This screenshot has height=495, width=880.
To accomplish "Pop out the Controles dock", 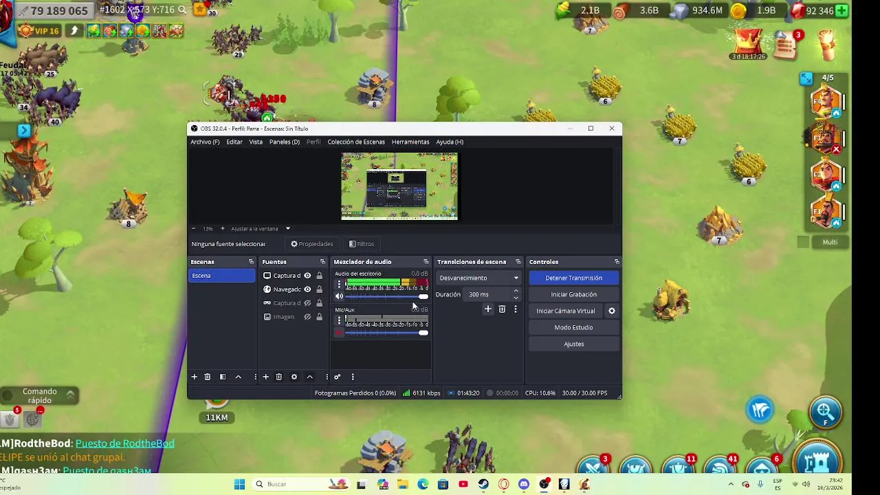I will point(617,262).
